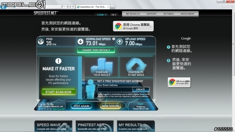Screen dimensions: 235x132
Task: Click 73.01 Mbps download value
Action: pyautogui.click(x=95, y=44)
